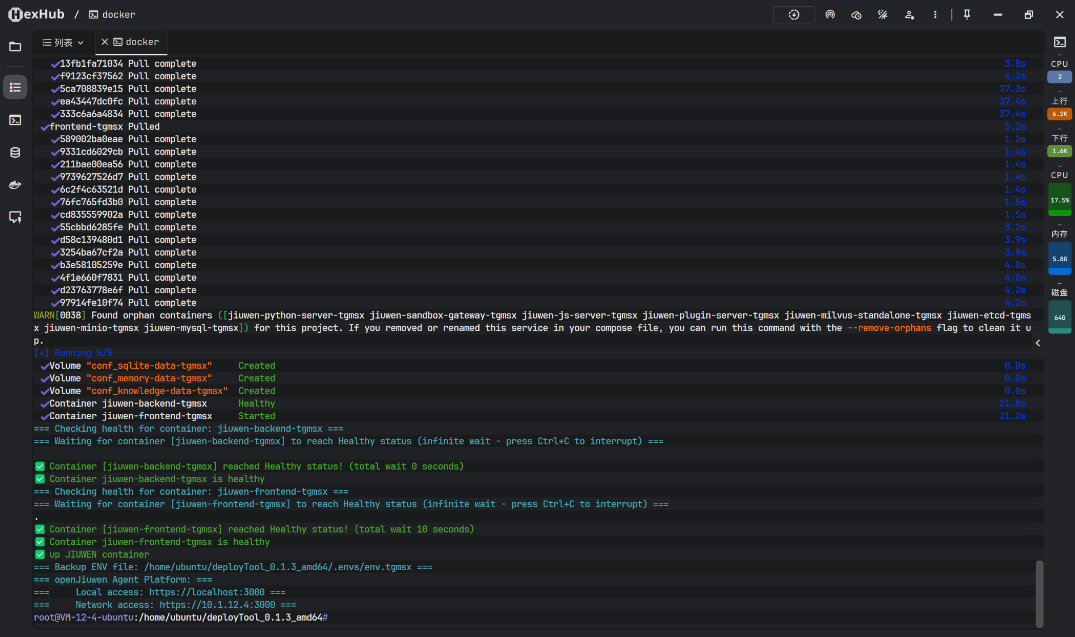Viewport: 1075px width, 637px height.
Task: Click the broadcast signal icon in title bar
Action: (830, 15)
